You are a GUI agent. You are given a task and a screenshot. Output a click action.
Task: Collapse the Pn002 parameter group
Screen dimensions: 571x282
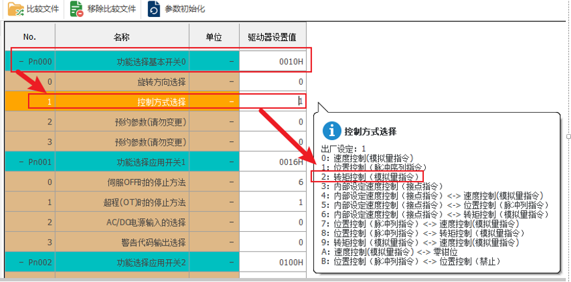pyautogui.click(x=21, y=262)
